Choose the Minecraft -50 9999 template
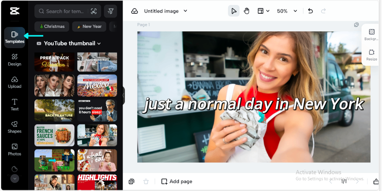 coord(54,160)
